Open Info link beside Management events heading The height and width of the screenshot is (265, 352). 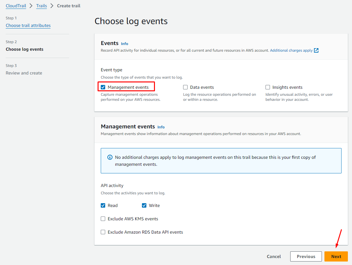[x=161, y=127]
